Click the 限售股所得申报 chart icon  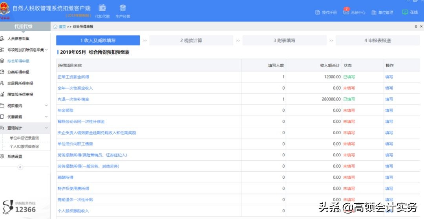2,94
